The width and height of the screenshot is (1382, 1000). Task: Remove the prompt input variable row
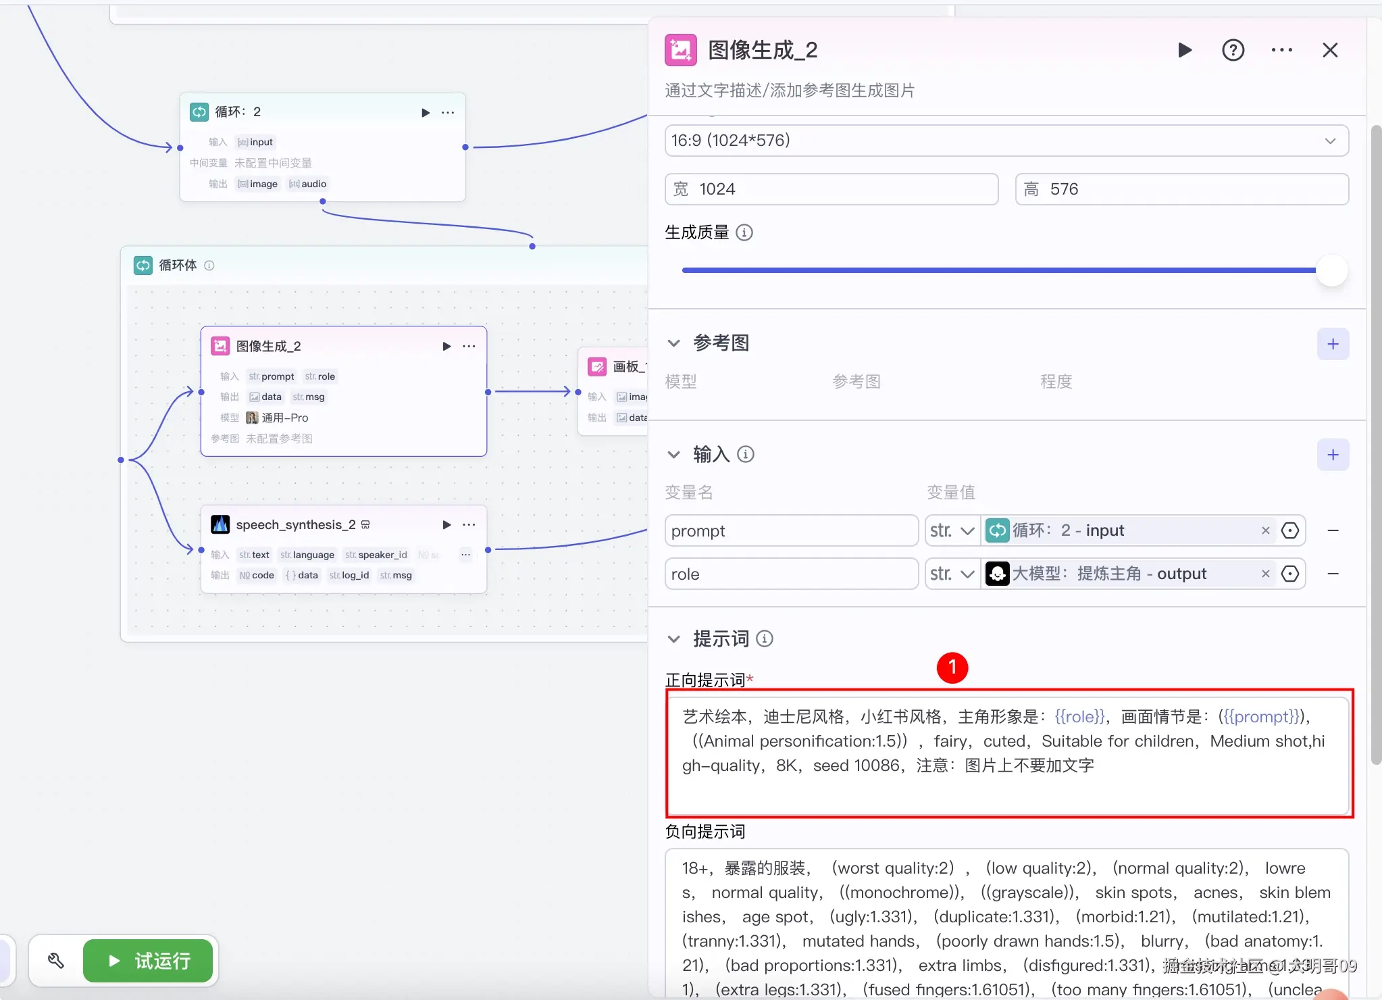click(1333, 531)
